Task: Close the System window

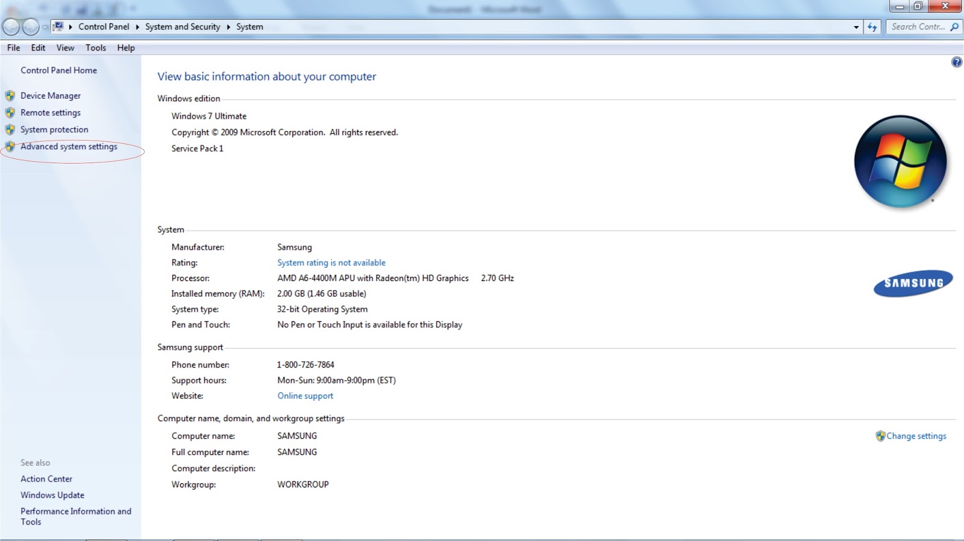Action: click(945, 6)
